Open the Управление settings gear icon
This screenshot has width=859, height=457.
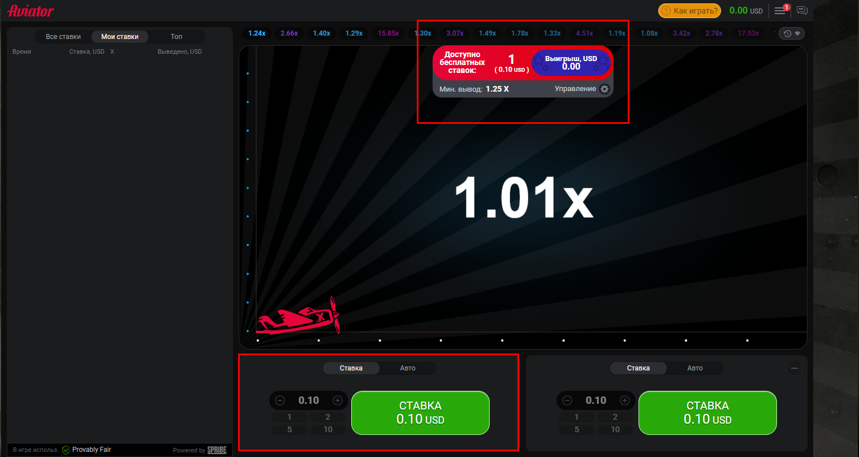pos(605,89)
